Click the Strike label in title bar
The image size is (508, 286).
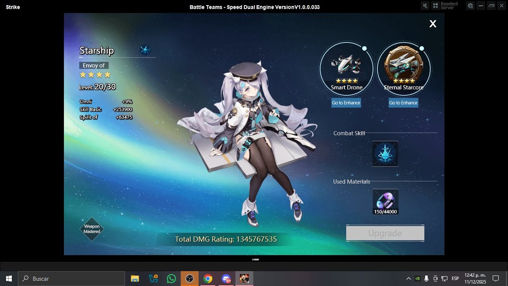13,7
